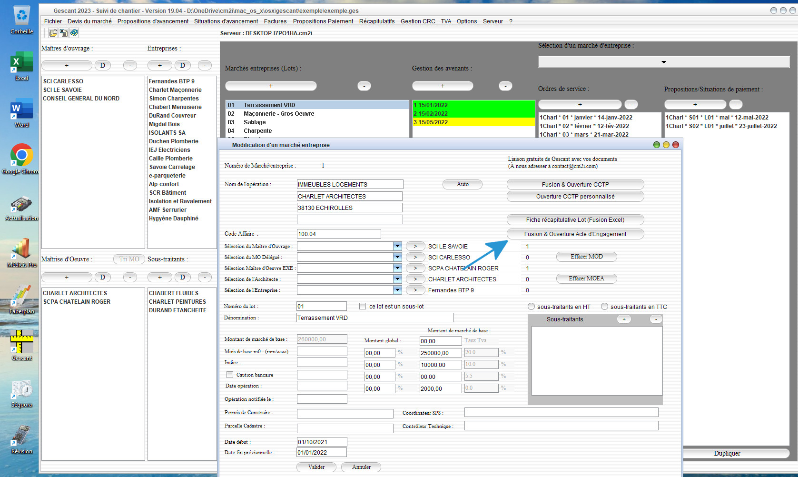Open the Faberplan desktop shortcut
The height and width of the screenshot is (477, 798).
pyautogui.click(x=22, y=299)
